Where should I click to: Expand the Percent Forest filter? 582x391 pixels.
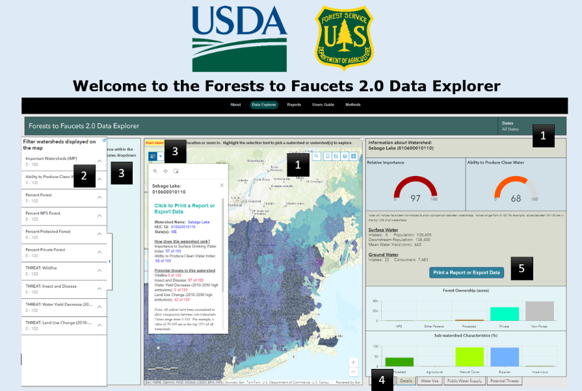[99, 197]
